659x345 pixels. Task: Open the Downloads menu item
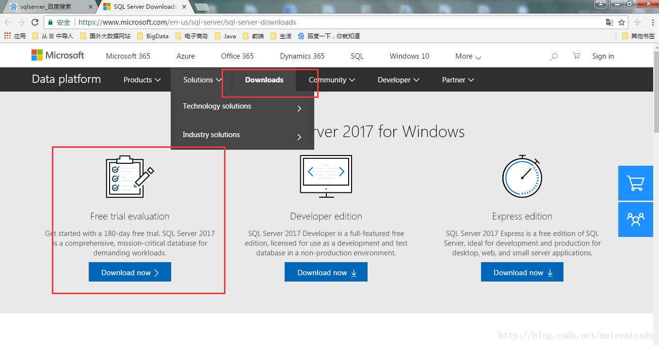tap(264, 80)
